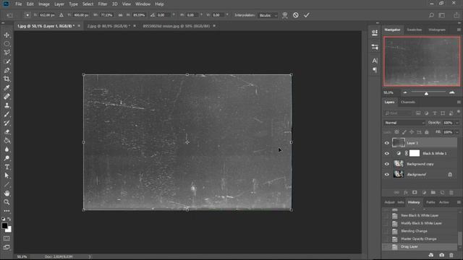Hide the Background layer

click(x=387, y=175)
